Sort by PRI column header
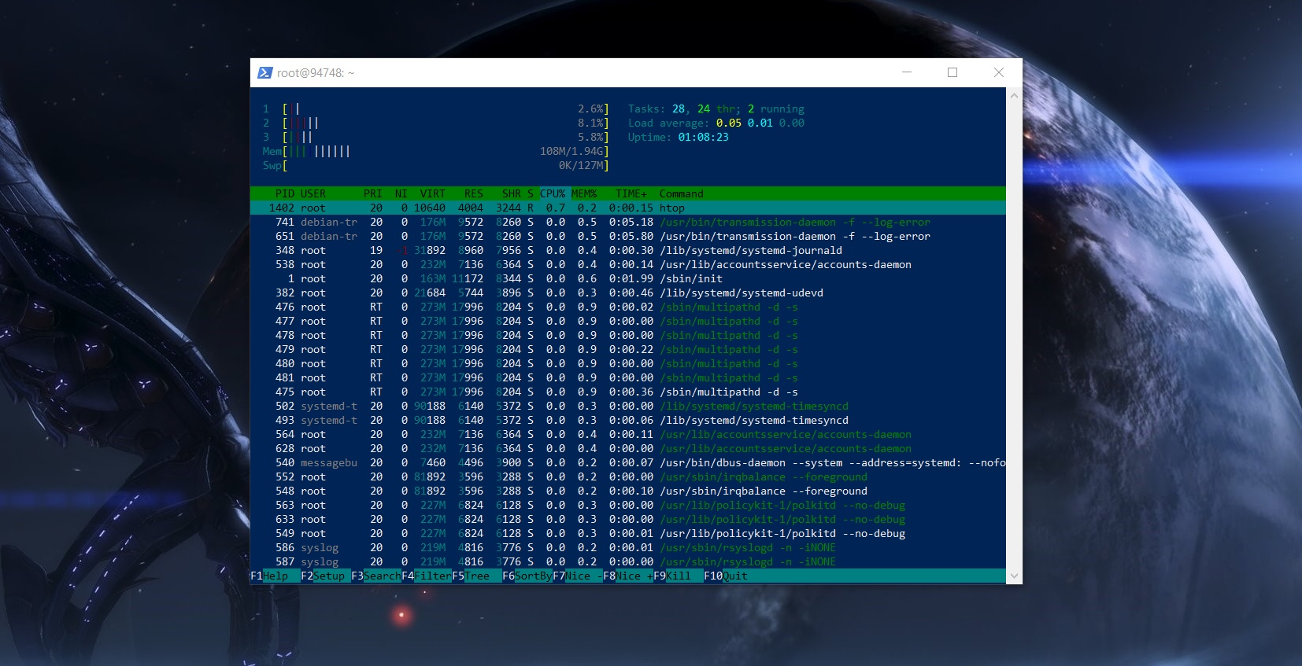The width and height of the screenshot is (1302, 666). pyautogui.click(x=373, y=193)
